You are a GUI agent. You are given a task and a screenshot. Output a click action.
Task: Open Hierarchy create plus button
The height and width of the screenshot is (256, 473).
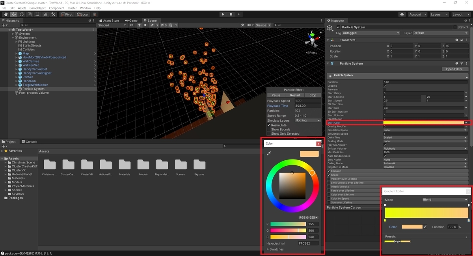point(4,25)
